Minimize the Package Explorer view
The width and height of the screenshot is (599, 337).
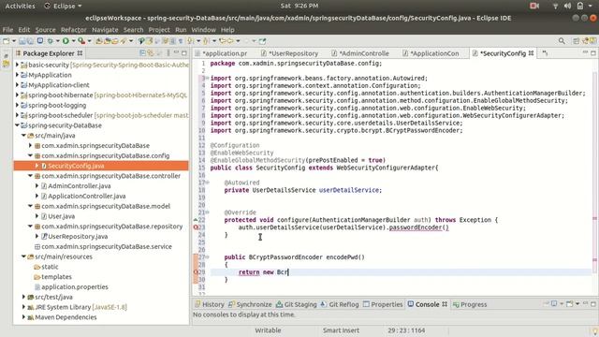point(176,52)
